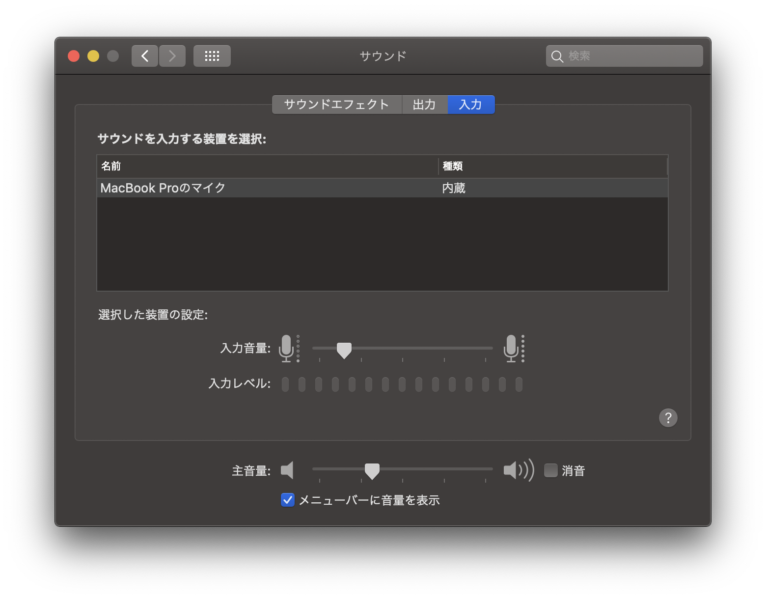Switch to the 出力 tab
This screenshot has width=766, height=599.
click(x=424, y=104)
